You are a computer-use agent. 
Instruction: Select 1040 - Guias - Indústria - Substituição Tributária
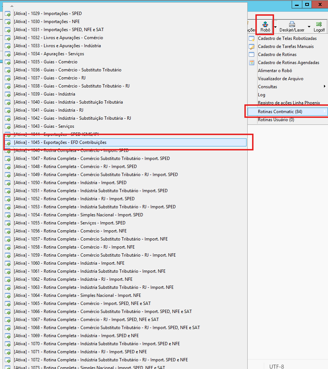click(68, 102)
